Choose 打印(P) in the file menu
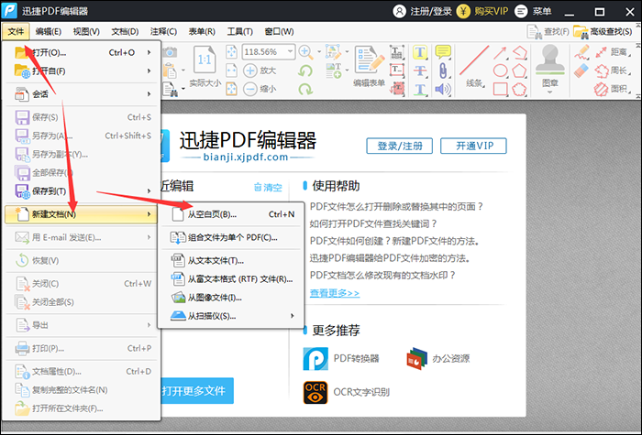Viewport: 642px width, 435px height. [81, 348]
